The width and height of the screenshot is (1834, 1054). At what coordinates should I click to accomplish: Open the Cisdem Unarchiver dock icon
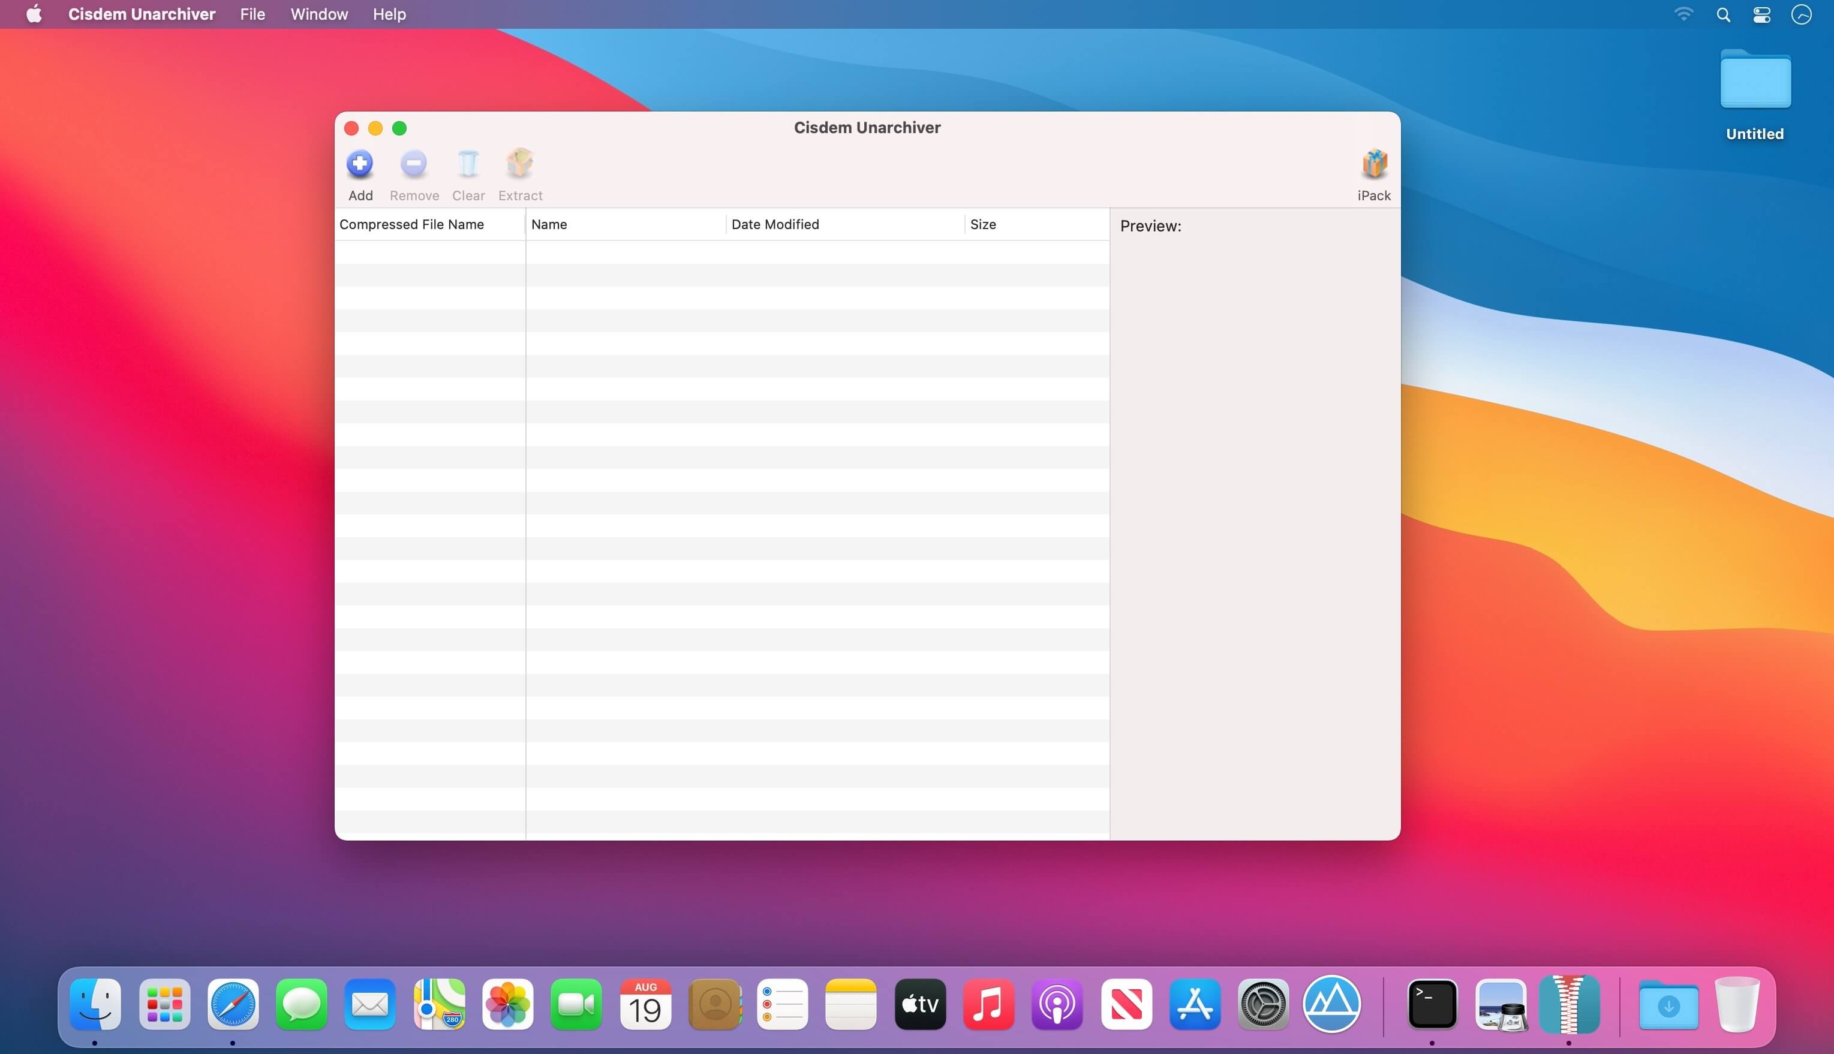click(x=1569, y=1004)
